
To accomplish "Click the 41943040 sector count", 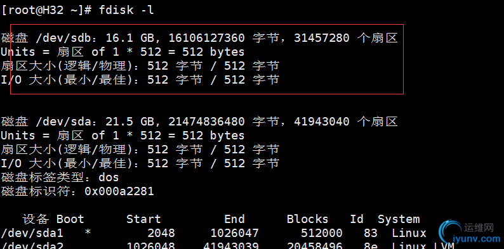I will (x=321, y=122).
